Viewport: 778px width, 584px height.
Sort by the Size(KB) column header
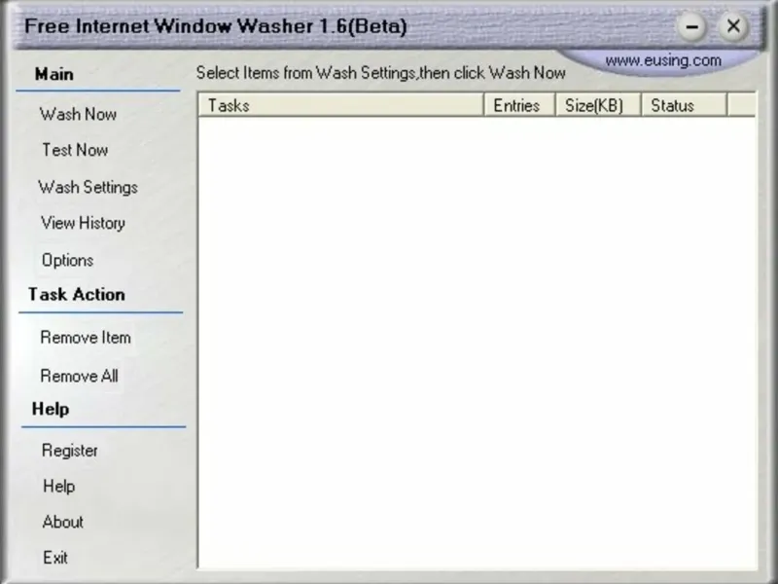click(598, 105)
